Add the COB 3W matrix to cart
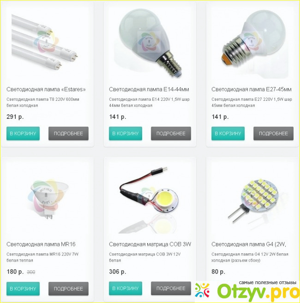 tap(126, 288)
